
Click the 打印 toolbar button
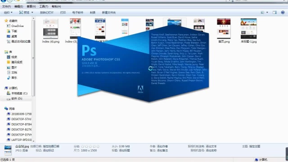pos(63,13)
